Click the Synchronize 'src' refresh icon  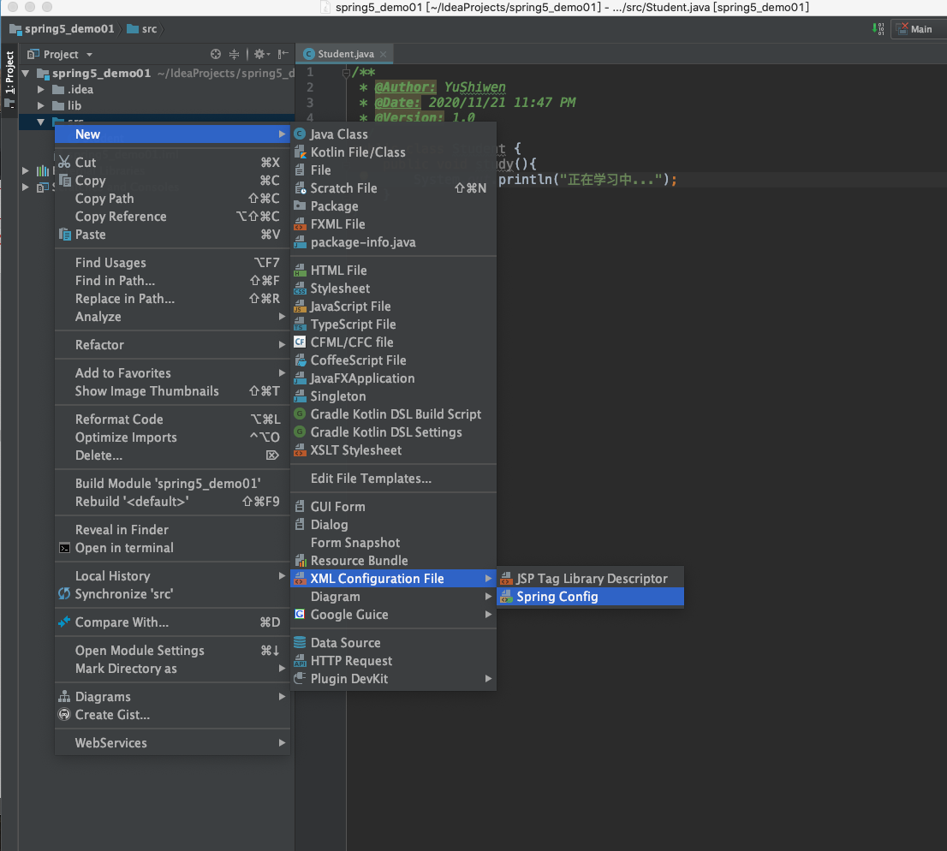tap(64, 593)
